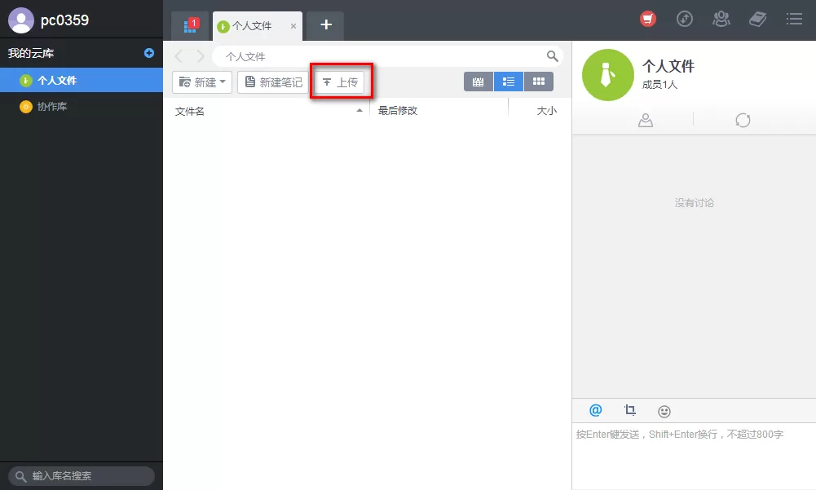Open the emoji smiley picker
Screen dimensions: 816x490
[664, 412]
